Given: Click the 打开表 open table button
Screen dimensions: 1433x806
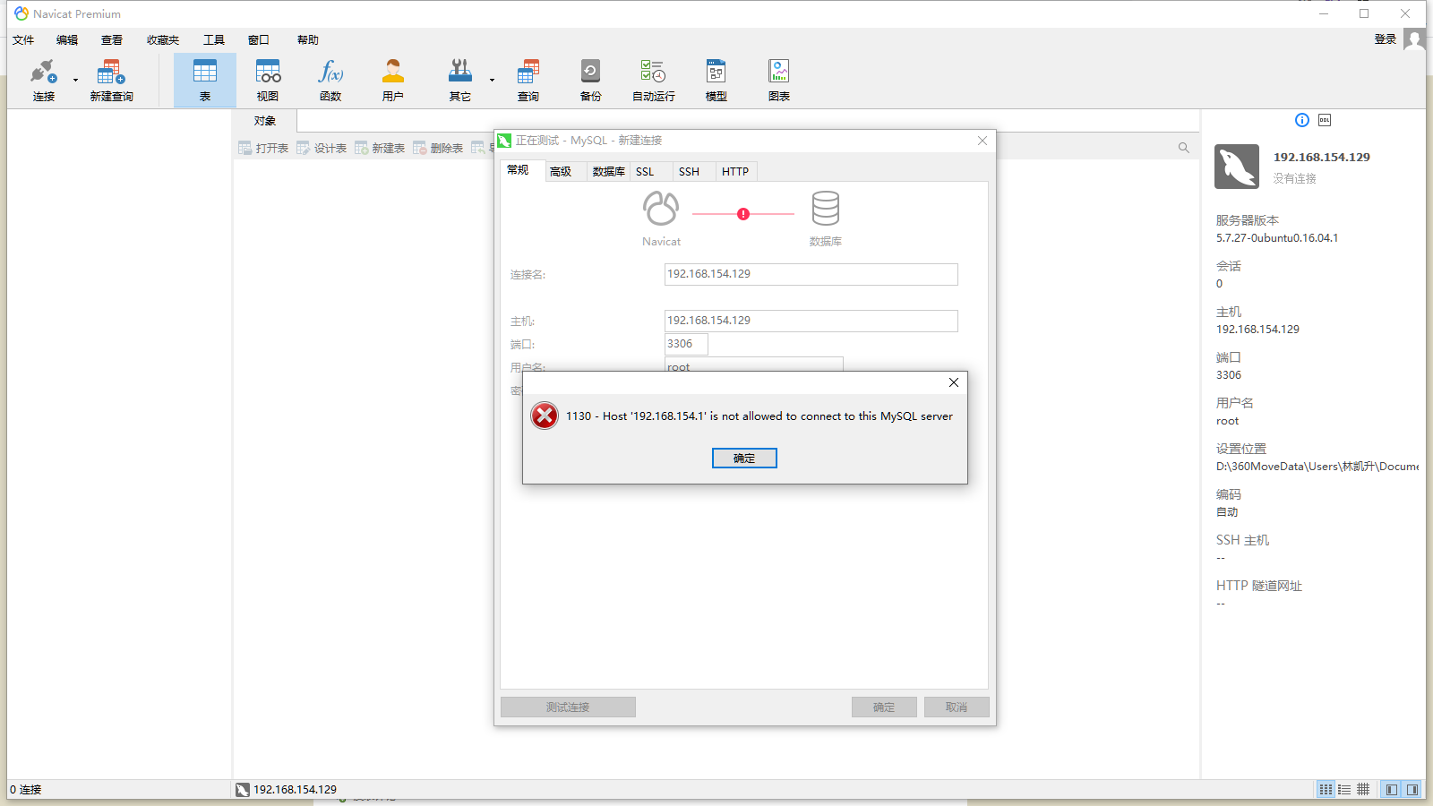Looking at the screenshot, I should 263,149.
